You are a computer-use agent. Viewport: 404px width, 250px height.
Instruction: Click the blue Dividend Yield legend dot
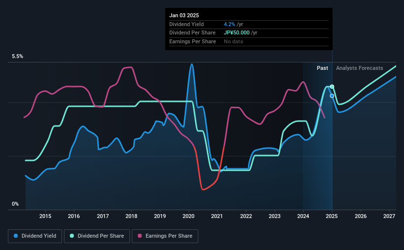point(16,236)
